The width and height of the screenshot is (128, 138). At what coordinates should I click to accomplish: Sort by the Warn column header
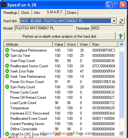tap(84, 44)
